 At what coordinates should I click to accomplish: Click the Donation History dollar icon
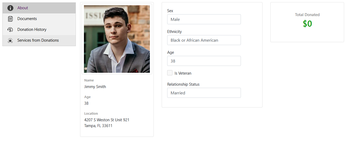click(x=10, y=30)
